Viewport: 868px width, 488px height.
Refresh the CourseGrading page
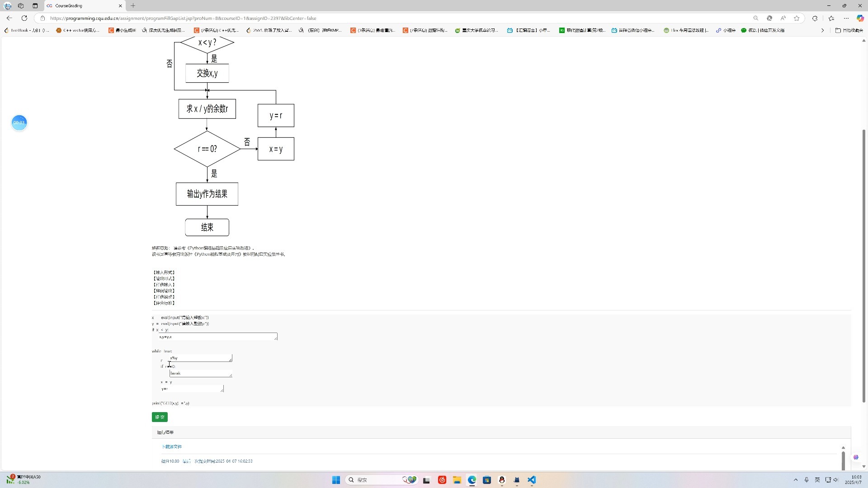coord(24,18)
